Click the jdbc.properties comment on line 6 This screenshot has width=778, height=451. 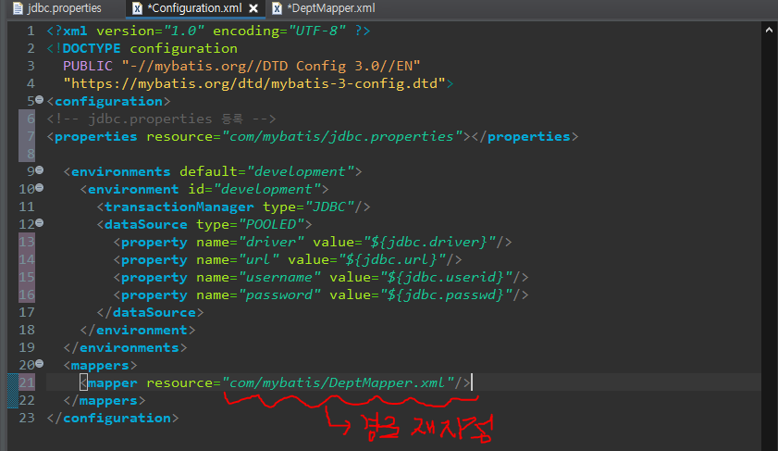pos(161,119)
